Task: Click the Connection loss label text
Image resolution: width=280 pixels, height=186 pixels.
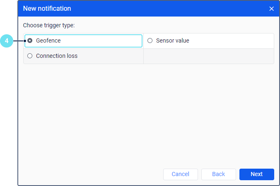Action: pos(57,56)
